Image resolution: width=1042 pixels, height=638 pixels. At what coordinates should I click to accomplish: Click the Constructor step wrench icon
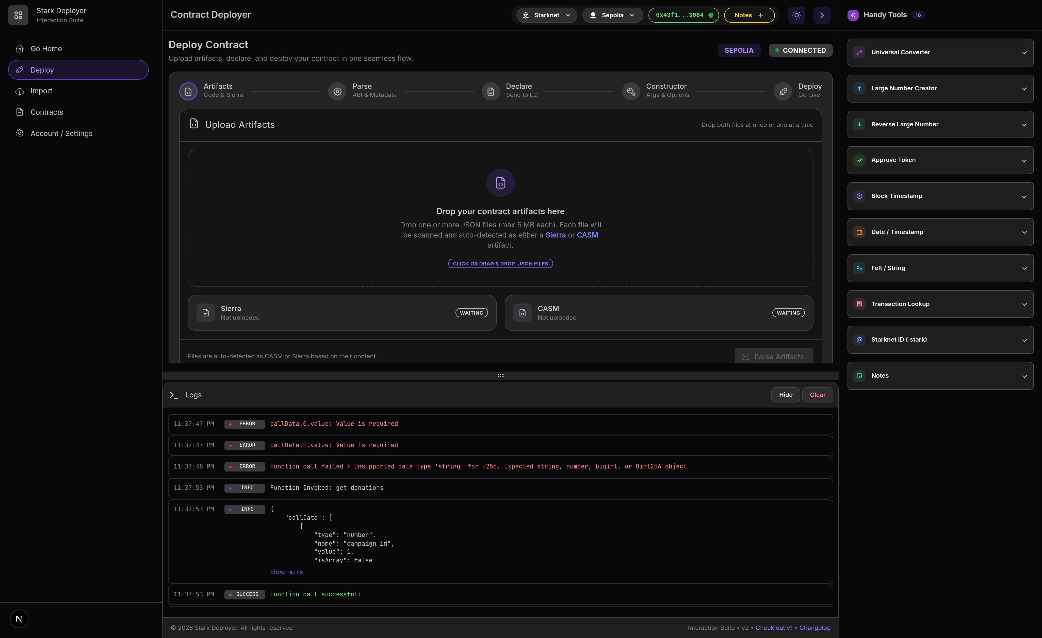click(630, 91)
